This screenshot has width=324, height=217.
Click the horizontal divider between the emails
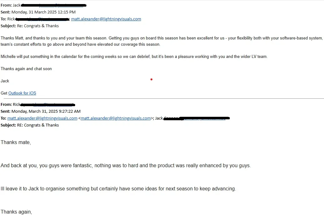pyautogui.click(x=162, y=99)
